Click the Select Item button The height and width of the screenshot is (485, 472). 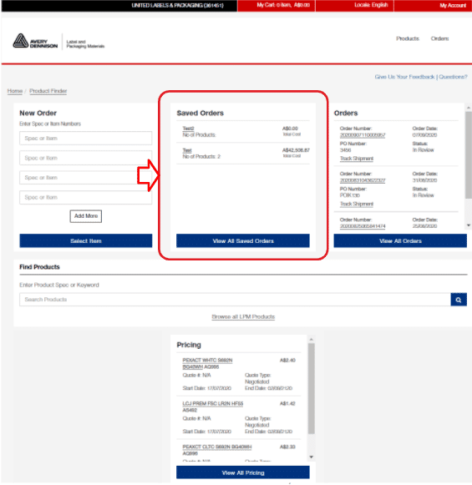(86, 240)
